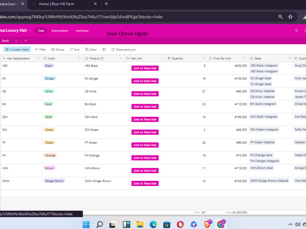Select the Stock table tab
Viewport: 306px width, 229px height.
(x=5, y=41)
